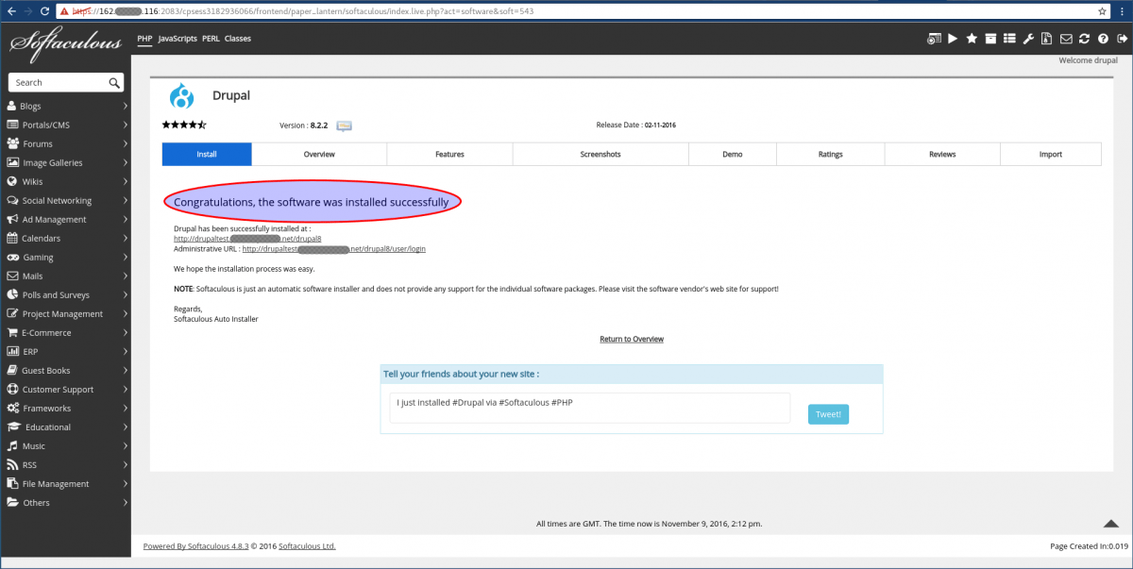Open the Softaculous Demos play icon
1133x569 pixels.
954,39
